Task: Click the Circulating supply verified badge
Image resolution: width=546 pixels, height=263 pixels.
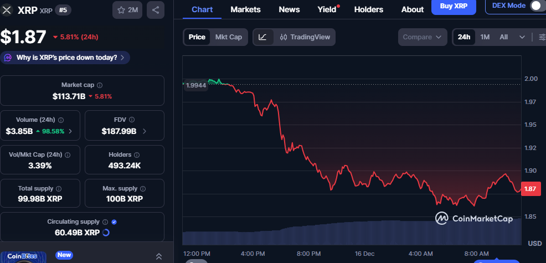Action: (114, 222)
